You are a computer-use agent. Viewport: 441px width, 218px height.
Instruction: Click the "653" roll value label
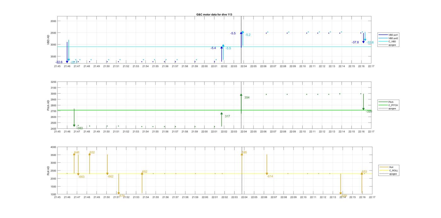click(x=364, y=172)
